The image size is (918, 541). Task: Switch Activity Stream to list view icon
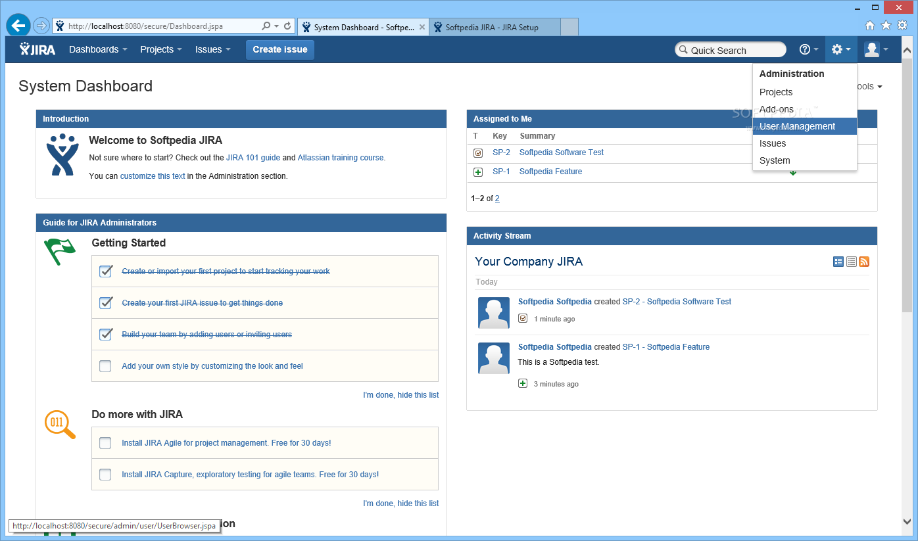tap(852, 262)
